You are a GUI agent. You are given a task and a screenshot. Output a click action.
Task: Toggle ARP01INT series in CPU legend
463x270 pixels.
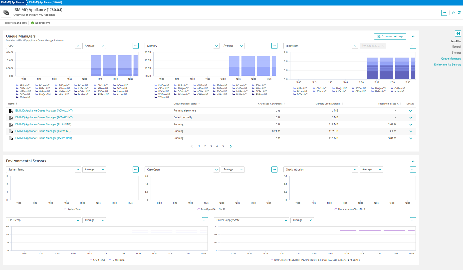tap(22, 85)
